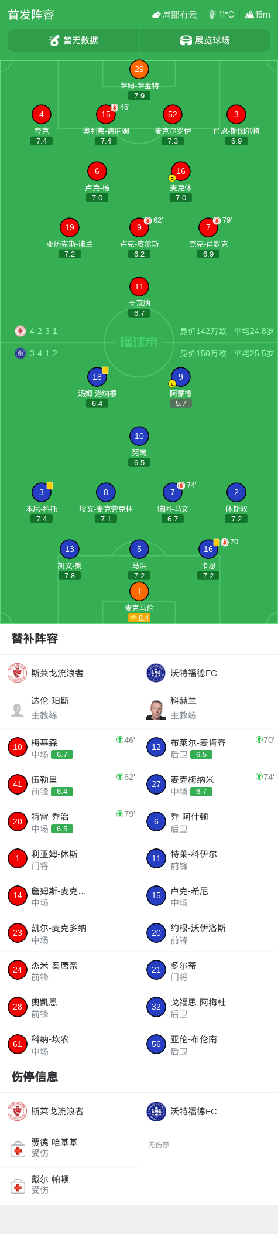Select substitute 布莱尔-麦肯齐 number 12
Image resolution: width=278 pixels, height=1234 pixels.
(x=208, y=748)
